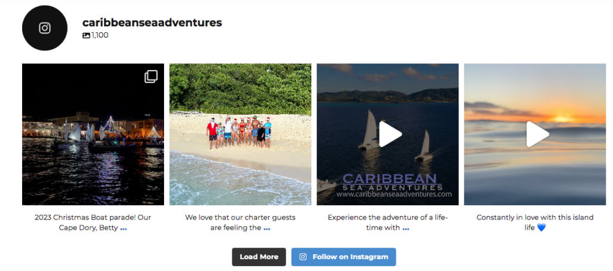Open the beach group Santa hats photo
This screenshot has width=613, height=271.
point(241,135)
